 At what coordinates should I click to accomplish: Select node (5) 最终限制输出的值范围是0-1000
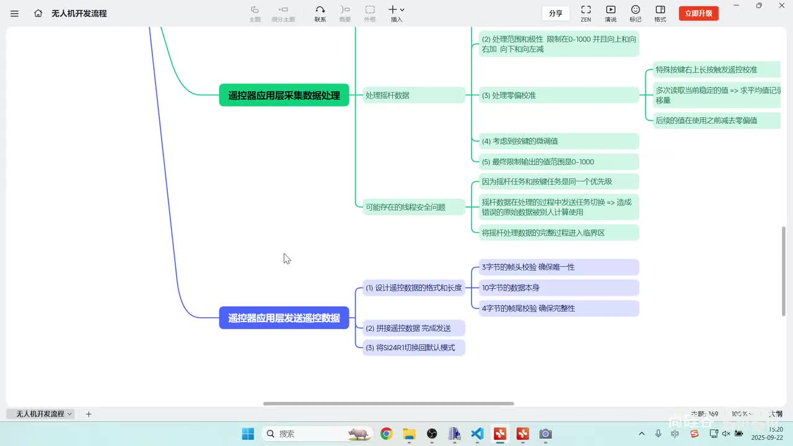[559, 162]
